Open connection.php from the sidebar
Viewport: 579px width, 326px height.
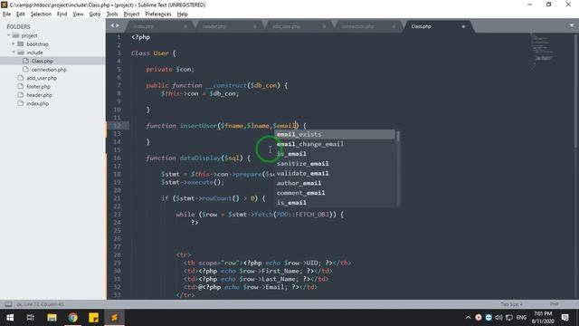pos(49,70)
